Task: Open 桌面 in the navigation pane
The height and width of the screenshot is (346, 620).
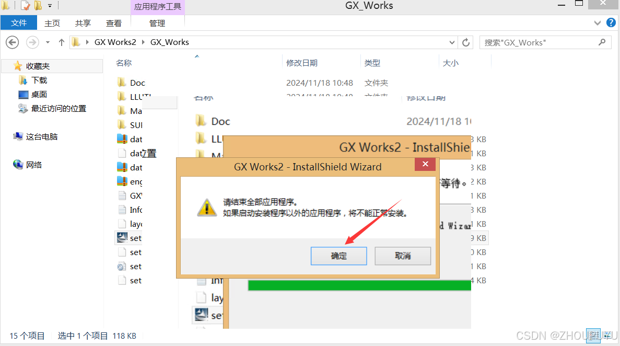Action: (x=39, y=94)
